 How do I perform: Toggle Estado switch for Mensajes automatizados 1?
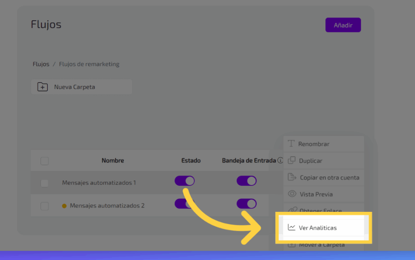coord(185,181)
